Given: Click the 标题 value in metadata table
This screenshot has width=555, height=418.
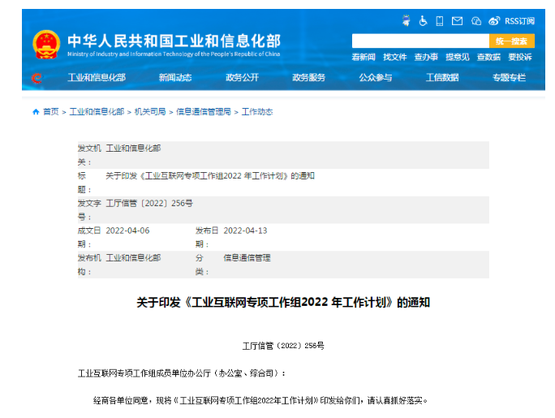Looking at the screenshot, I should [x=210, y=176].
